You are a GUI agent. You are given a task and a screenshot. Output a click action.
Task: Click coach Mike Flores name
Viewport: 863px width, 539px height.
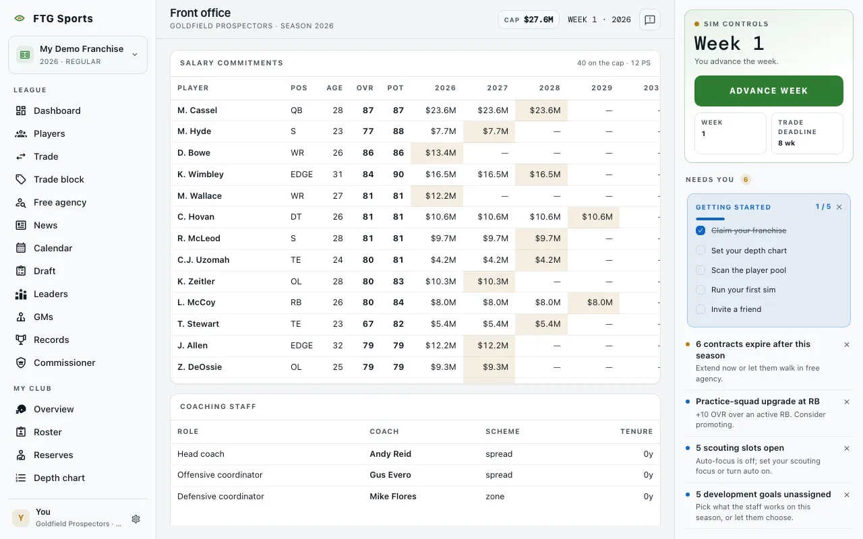(x=393, y=497)
